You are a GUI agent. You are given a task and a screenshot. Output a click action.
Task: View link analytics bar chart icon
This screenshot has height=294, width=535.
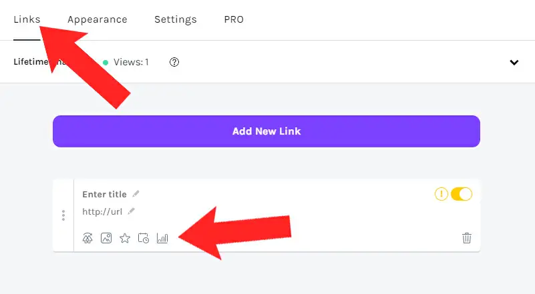tap(162, 238)
